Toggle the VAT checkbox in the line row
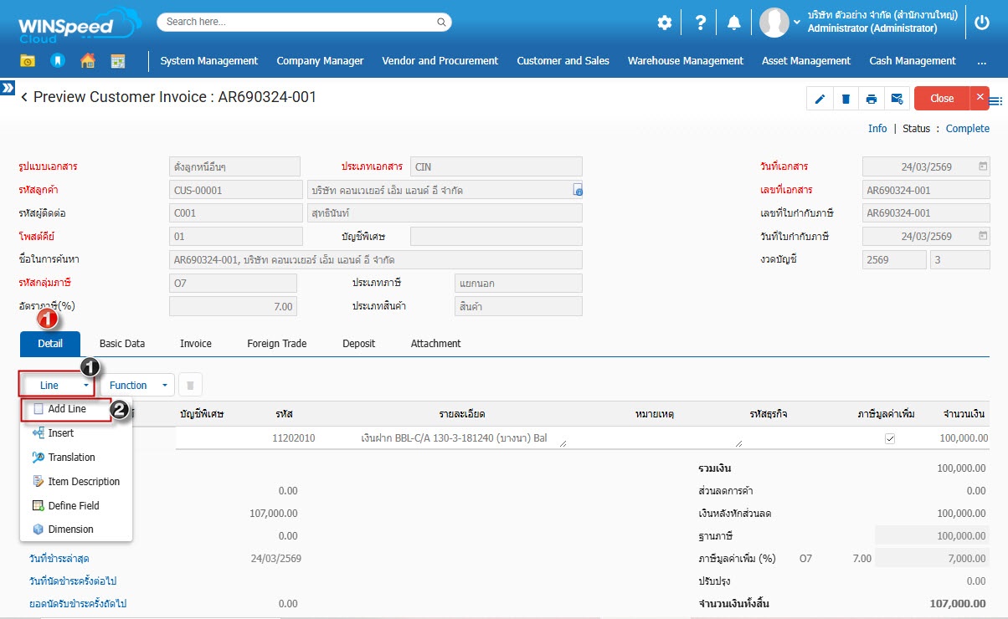Screen dimensions: 1008x619 click(890, 438)
